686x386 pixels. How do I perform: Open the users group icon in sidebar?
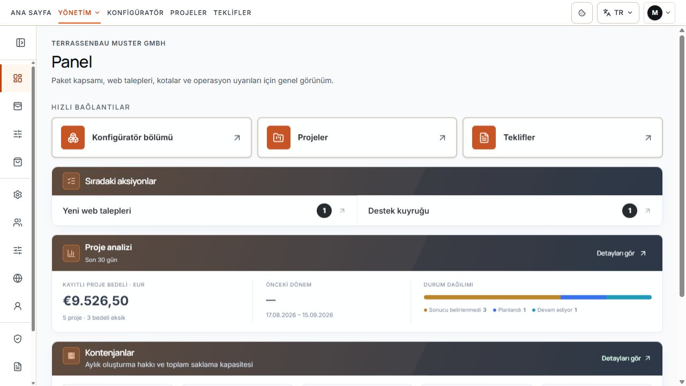pos(18,222)
